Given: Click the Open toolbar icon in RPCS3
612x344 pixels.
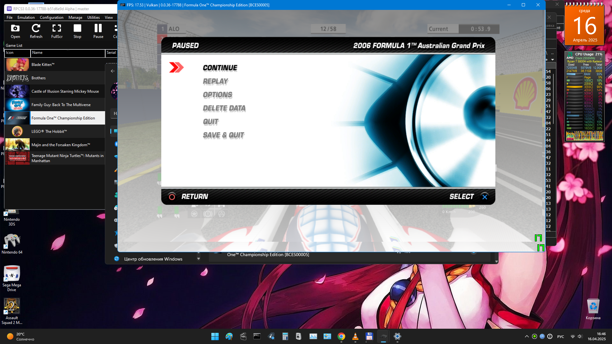Looking at the screenshot, I should click(x=15, y=31).
